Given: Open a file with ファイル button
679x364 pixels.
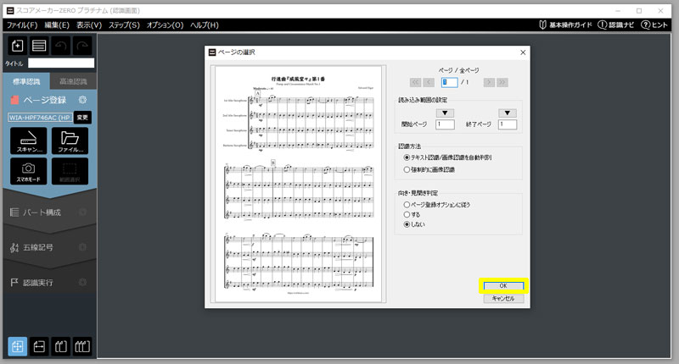Looking at the screenshot, I should coord(70,141).
